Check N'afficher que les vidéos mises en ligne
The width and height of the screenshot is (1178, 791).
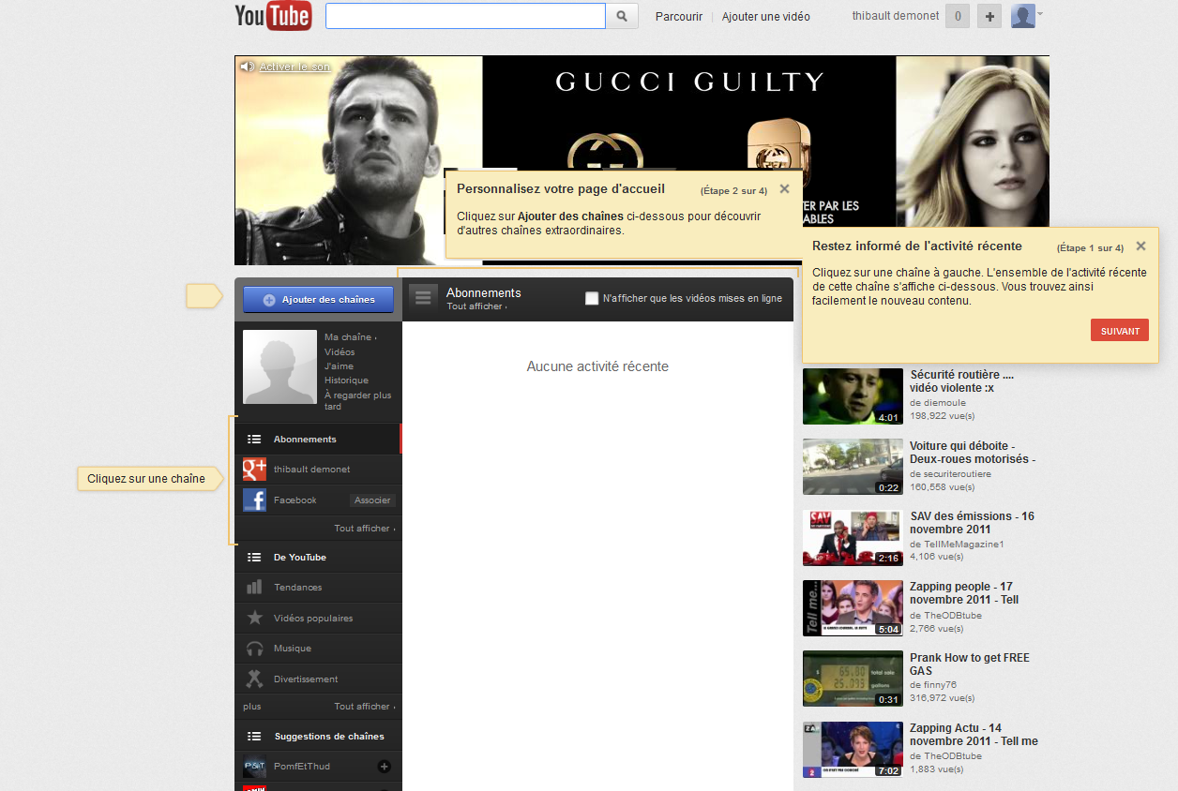tap(592, 299)
